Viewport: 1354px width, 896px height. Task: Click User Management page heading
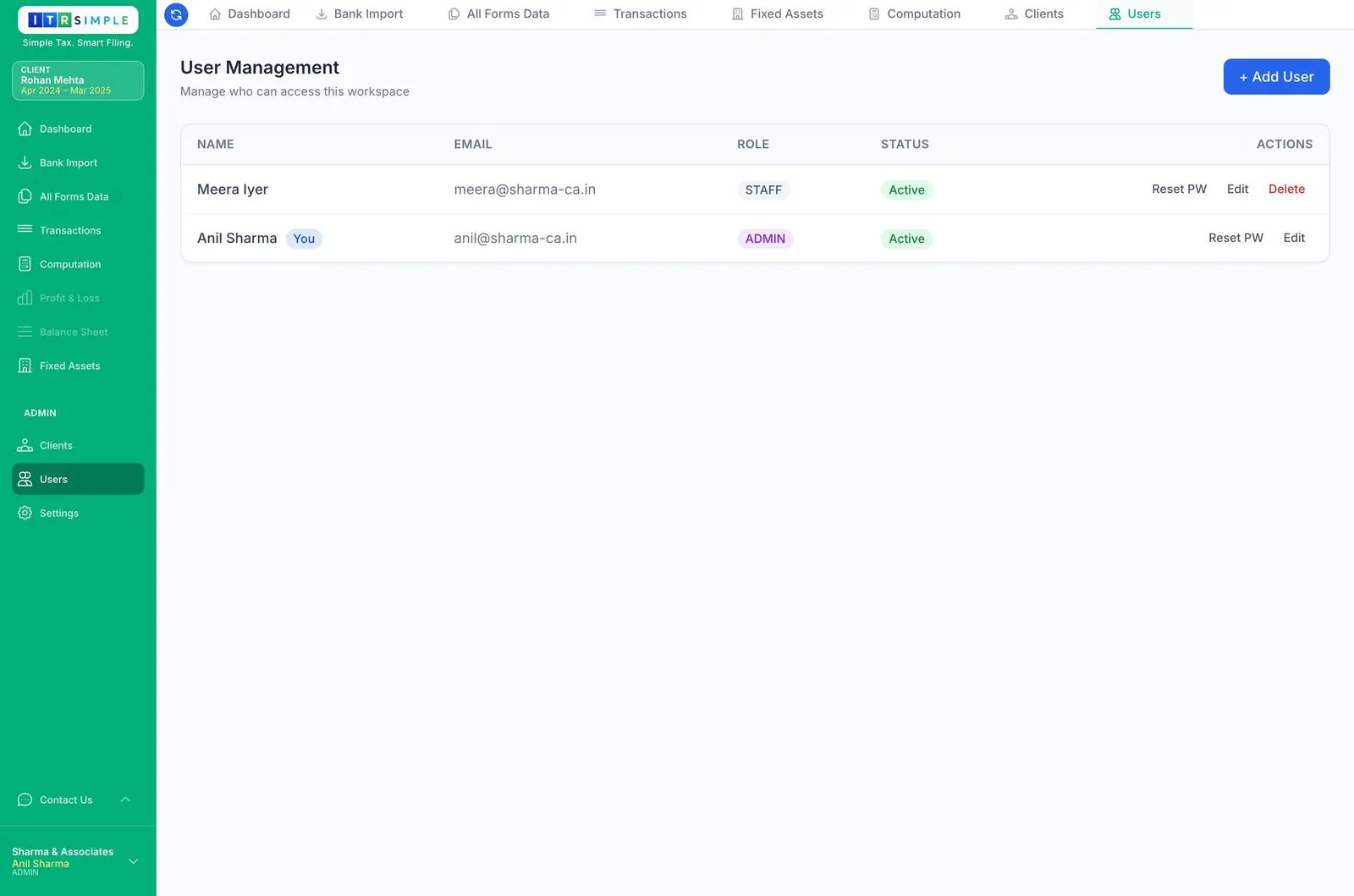[260, 68]
